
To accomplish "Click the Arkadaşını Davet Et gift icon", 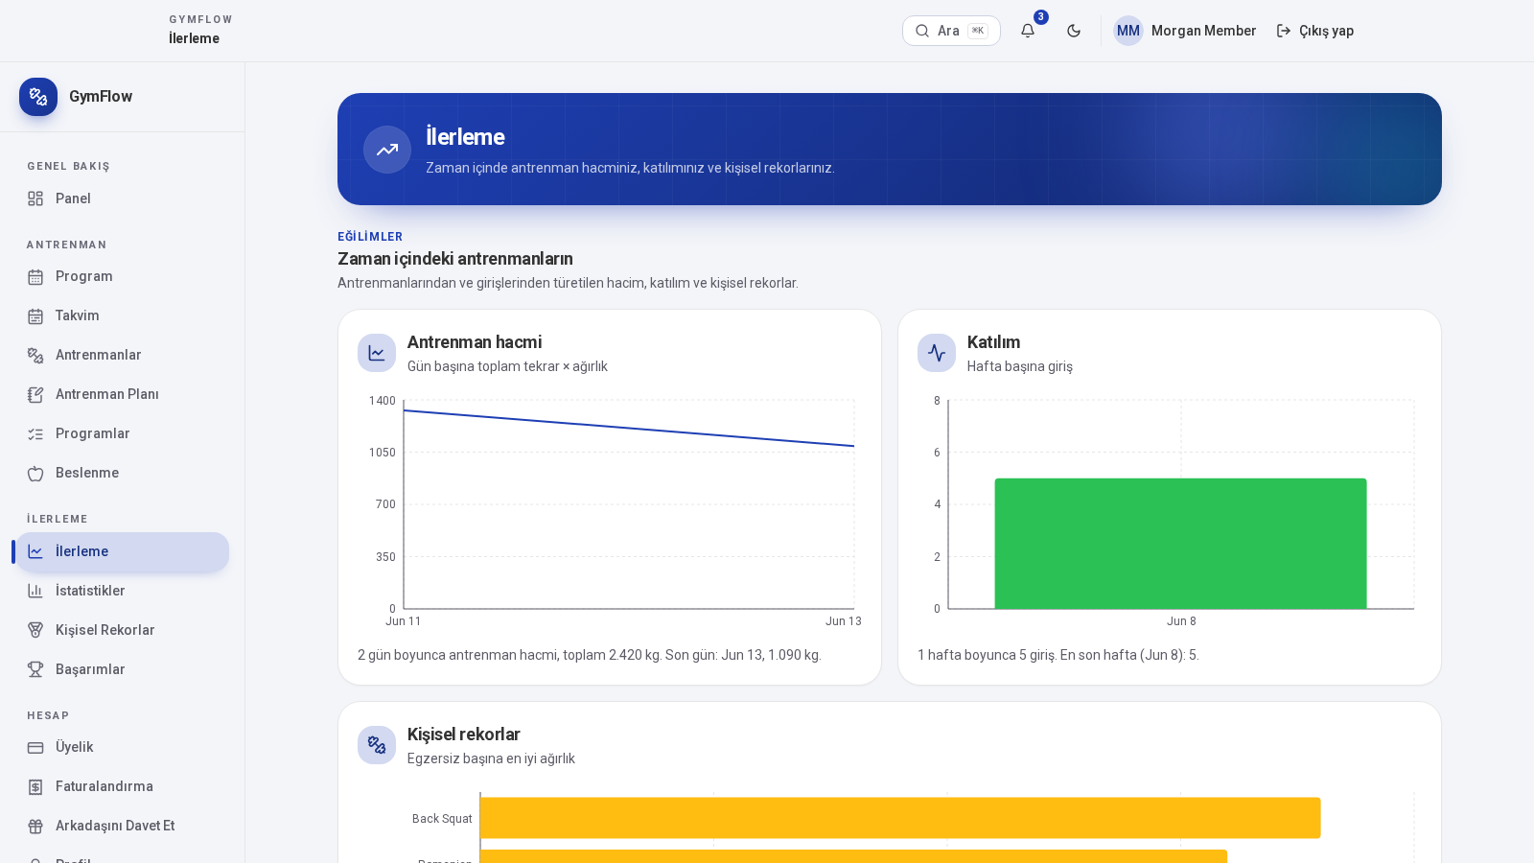I will point(35,827).
